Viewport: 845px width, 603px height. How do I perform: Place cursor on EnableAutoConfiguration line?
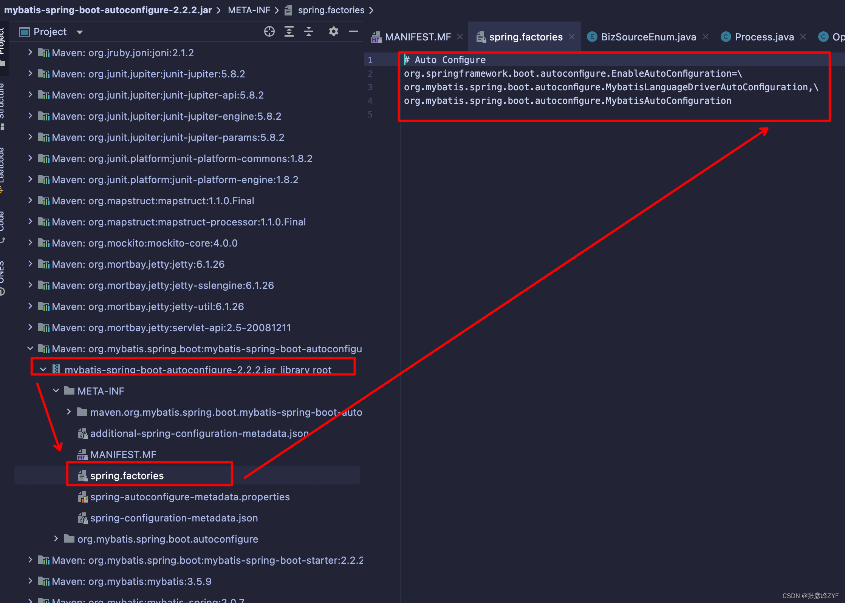[573, 74]
